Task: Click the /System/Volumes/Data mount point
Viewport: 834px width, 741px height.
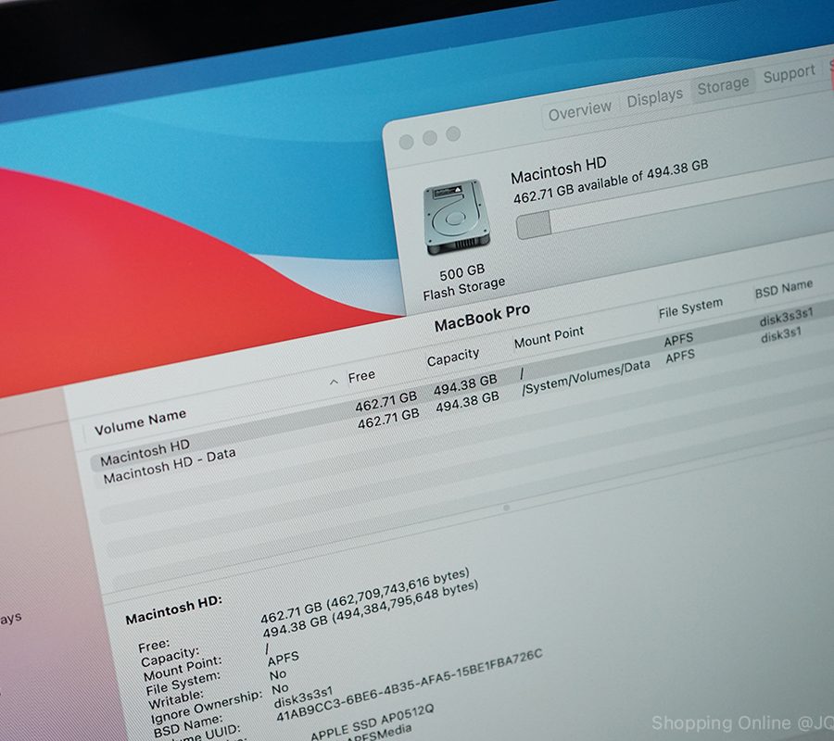Action: point(587,377)
